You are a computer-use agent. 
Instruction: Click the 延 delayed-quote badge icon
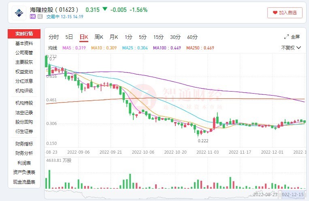(40, 17)
